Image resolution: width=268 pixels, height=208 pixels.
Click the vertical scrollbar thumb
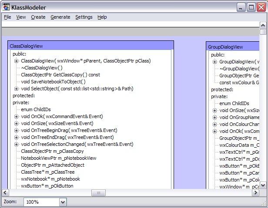tap(263, 32)
